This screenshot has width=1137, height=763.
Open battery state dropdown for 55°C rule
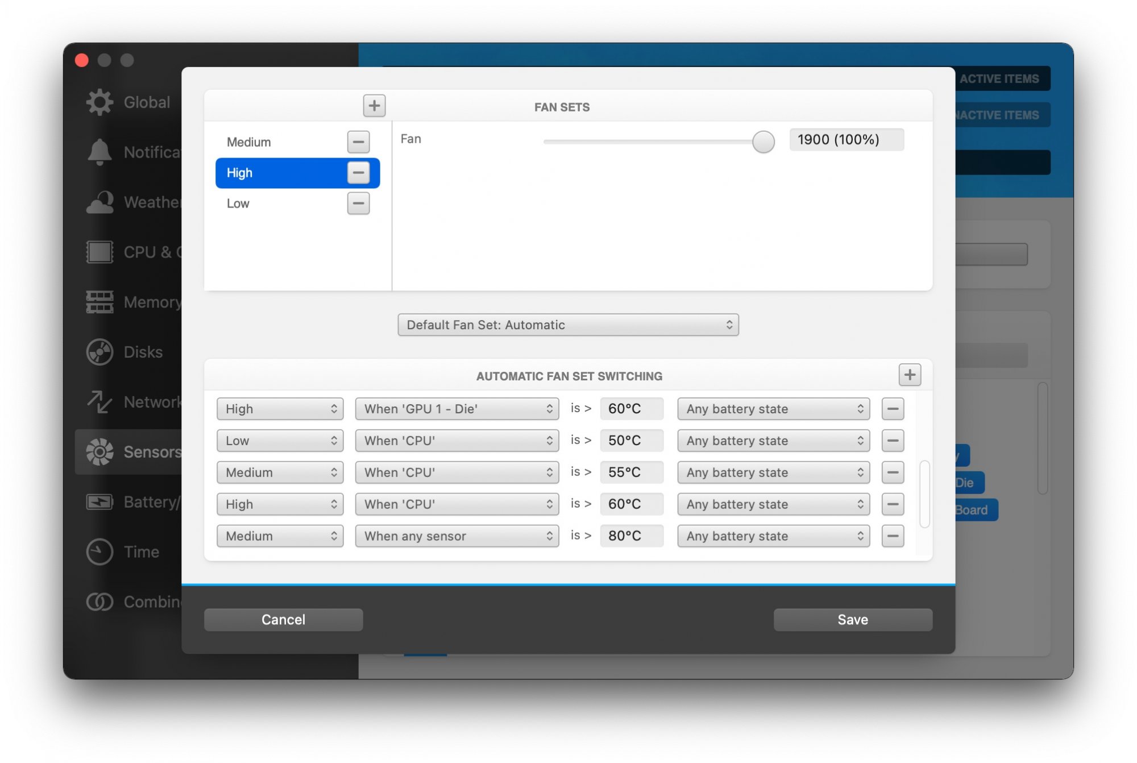(773, 472)
